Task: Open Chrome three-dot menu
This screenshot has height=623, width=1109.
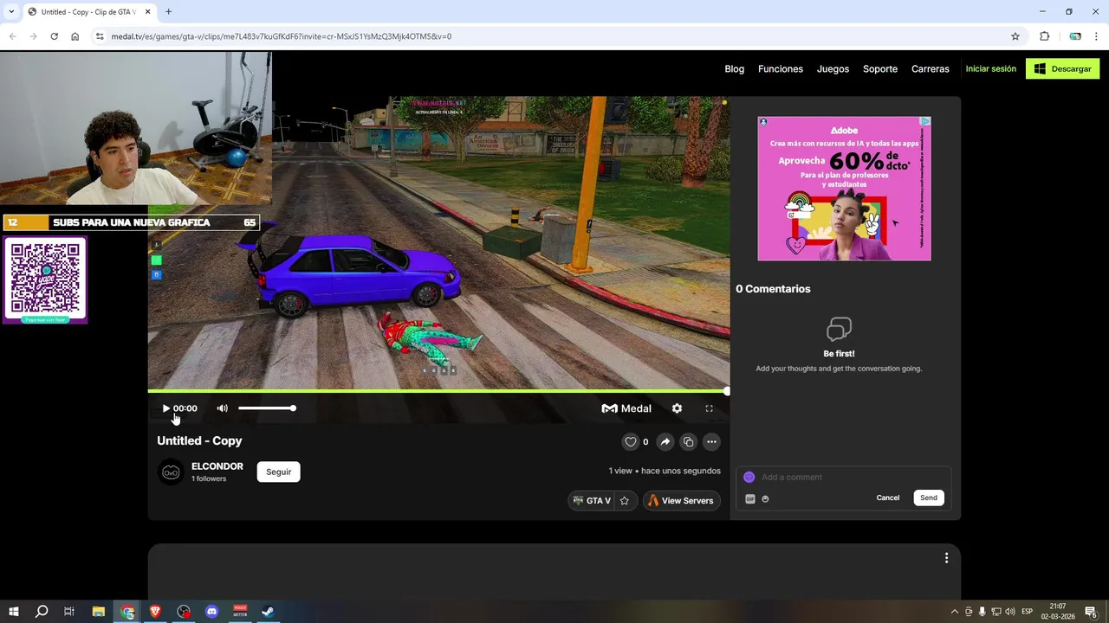Action: tap(1097, 36)
